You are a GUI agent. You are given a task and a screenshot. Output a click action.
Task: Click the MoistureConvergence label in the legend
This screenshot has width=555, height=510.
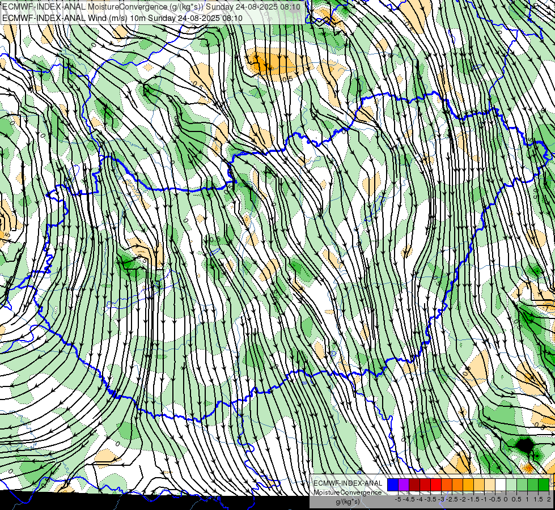point(348,492)
